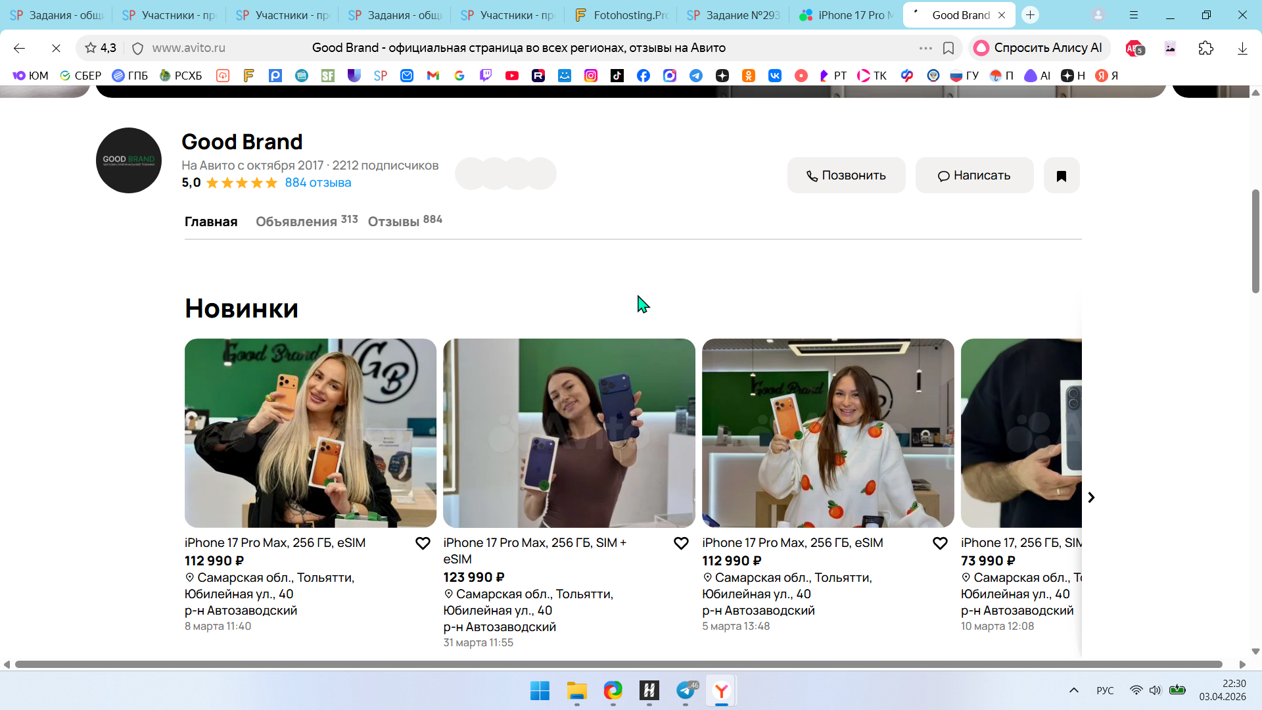
Task: Toggle favorite heart on 112 990 ₽ first listing
Action: (423, 543)
